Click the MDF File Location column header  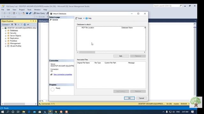coord(88,28)
